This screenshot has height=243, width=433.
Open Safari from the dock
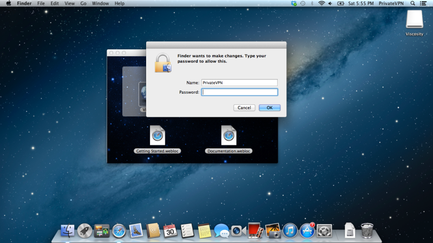coord(119,231)
